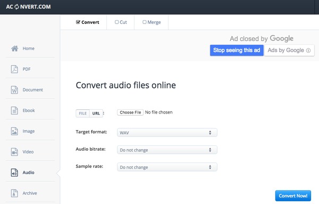Open the Image converter icon
Viewport: 319px width, 204px height.
(14, 131)
